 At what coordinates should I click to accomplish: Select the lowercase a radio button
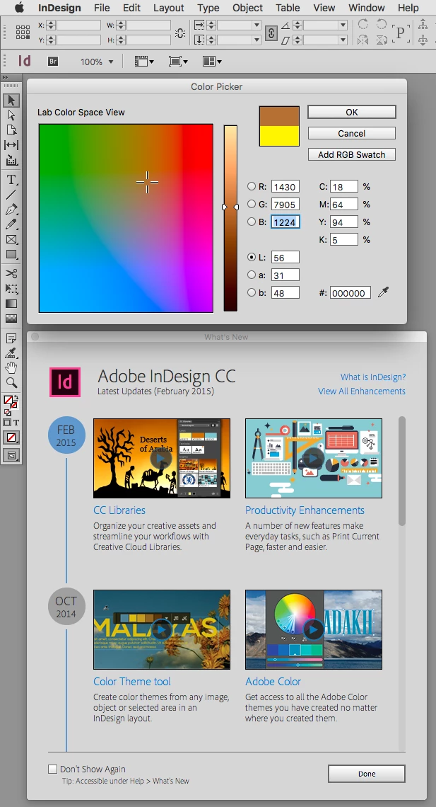(x=252, y=275)
